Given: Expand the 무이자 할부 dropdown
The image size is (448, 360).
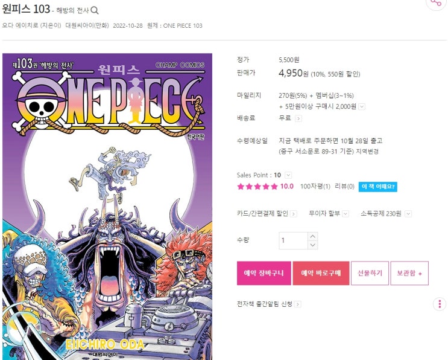Looking at the screenshot, I should coord(345,214).
